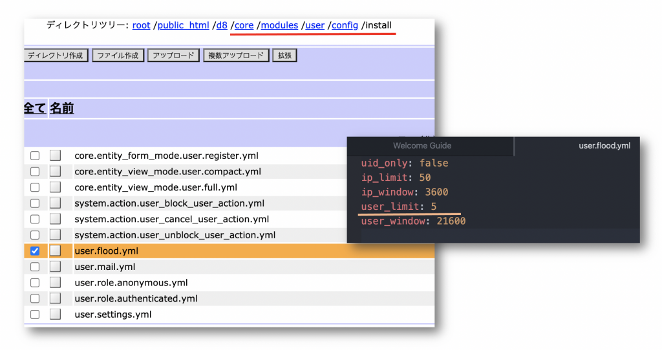Image resolution: width=662 pixels, height=350 pixels.
Task: Click file icon of core.entity_form_mode.user.register.yml
Action: 56,155
